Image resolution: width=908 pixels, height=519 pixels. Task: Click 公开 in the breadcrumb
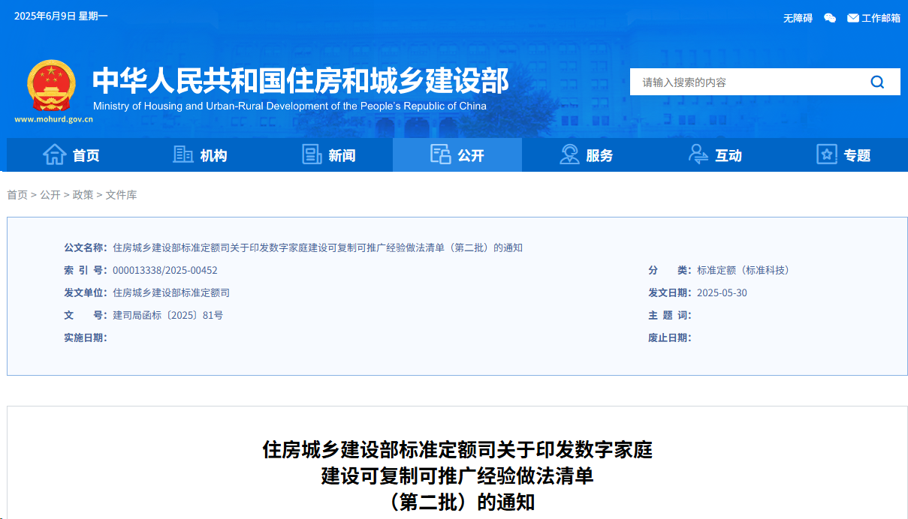50,195
